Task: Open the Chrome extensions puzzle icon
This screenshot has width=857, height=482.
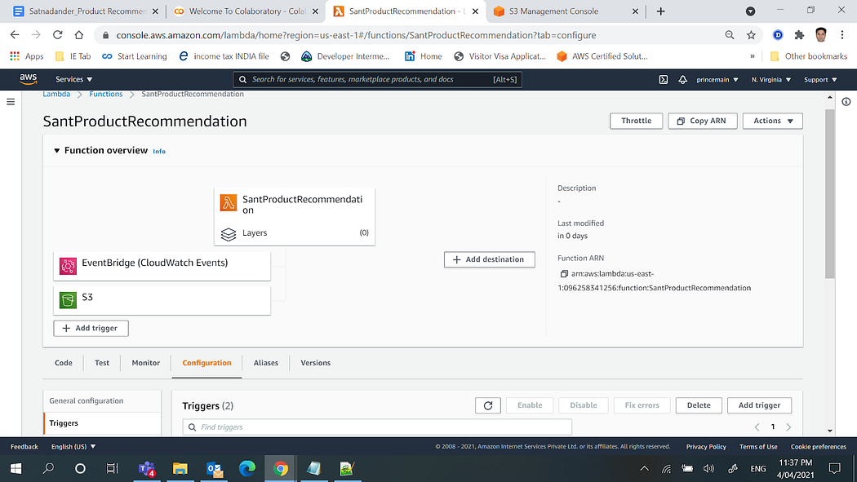Action: tap(799, 35)
